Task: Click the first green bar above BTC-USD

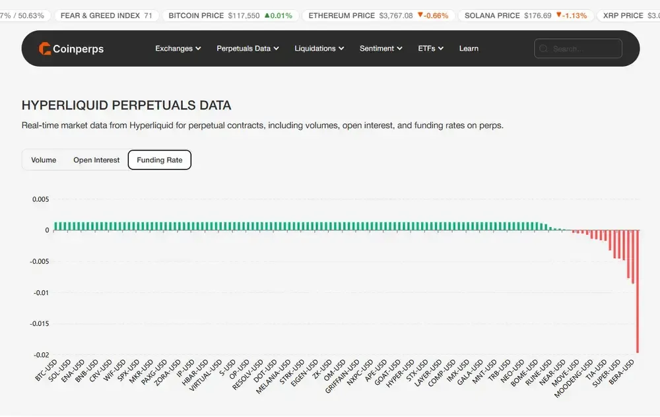Action: [x=55, y=226]
